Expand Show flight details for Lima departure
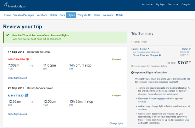 18,78
